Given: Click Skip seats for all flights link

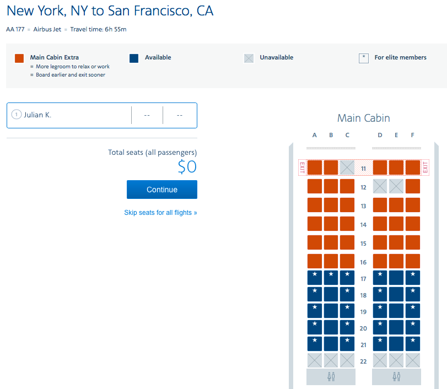Looking at the screenshot, I should 160,213.
